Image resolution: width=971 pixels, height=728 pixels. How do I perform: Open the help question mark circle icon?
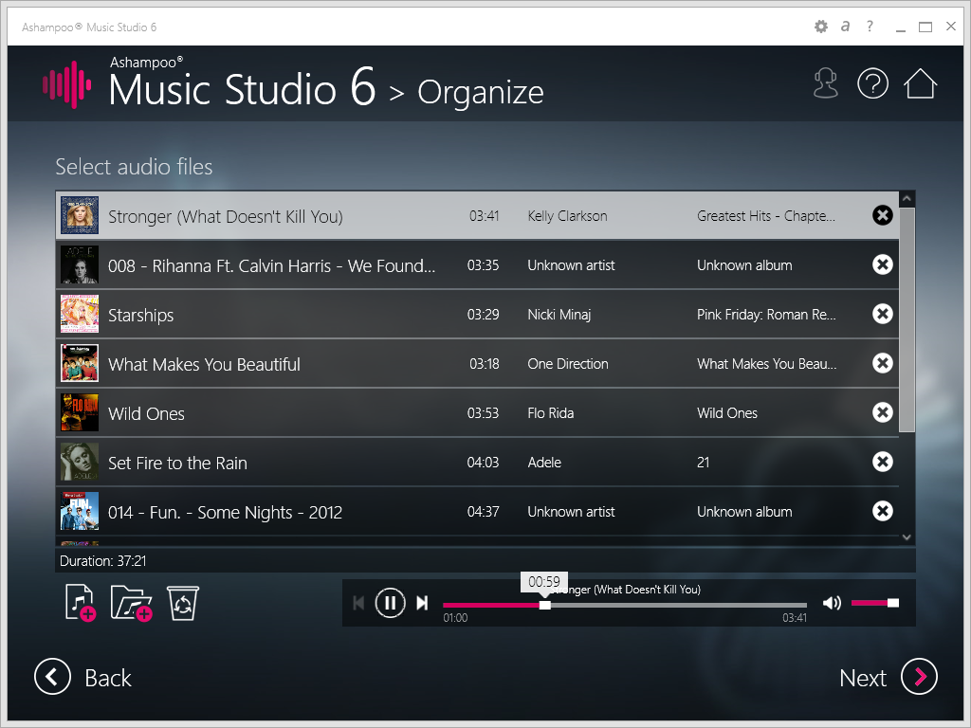(x=872, y=83)
